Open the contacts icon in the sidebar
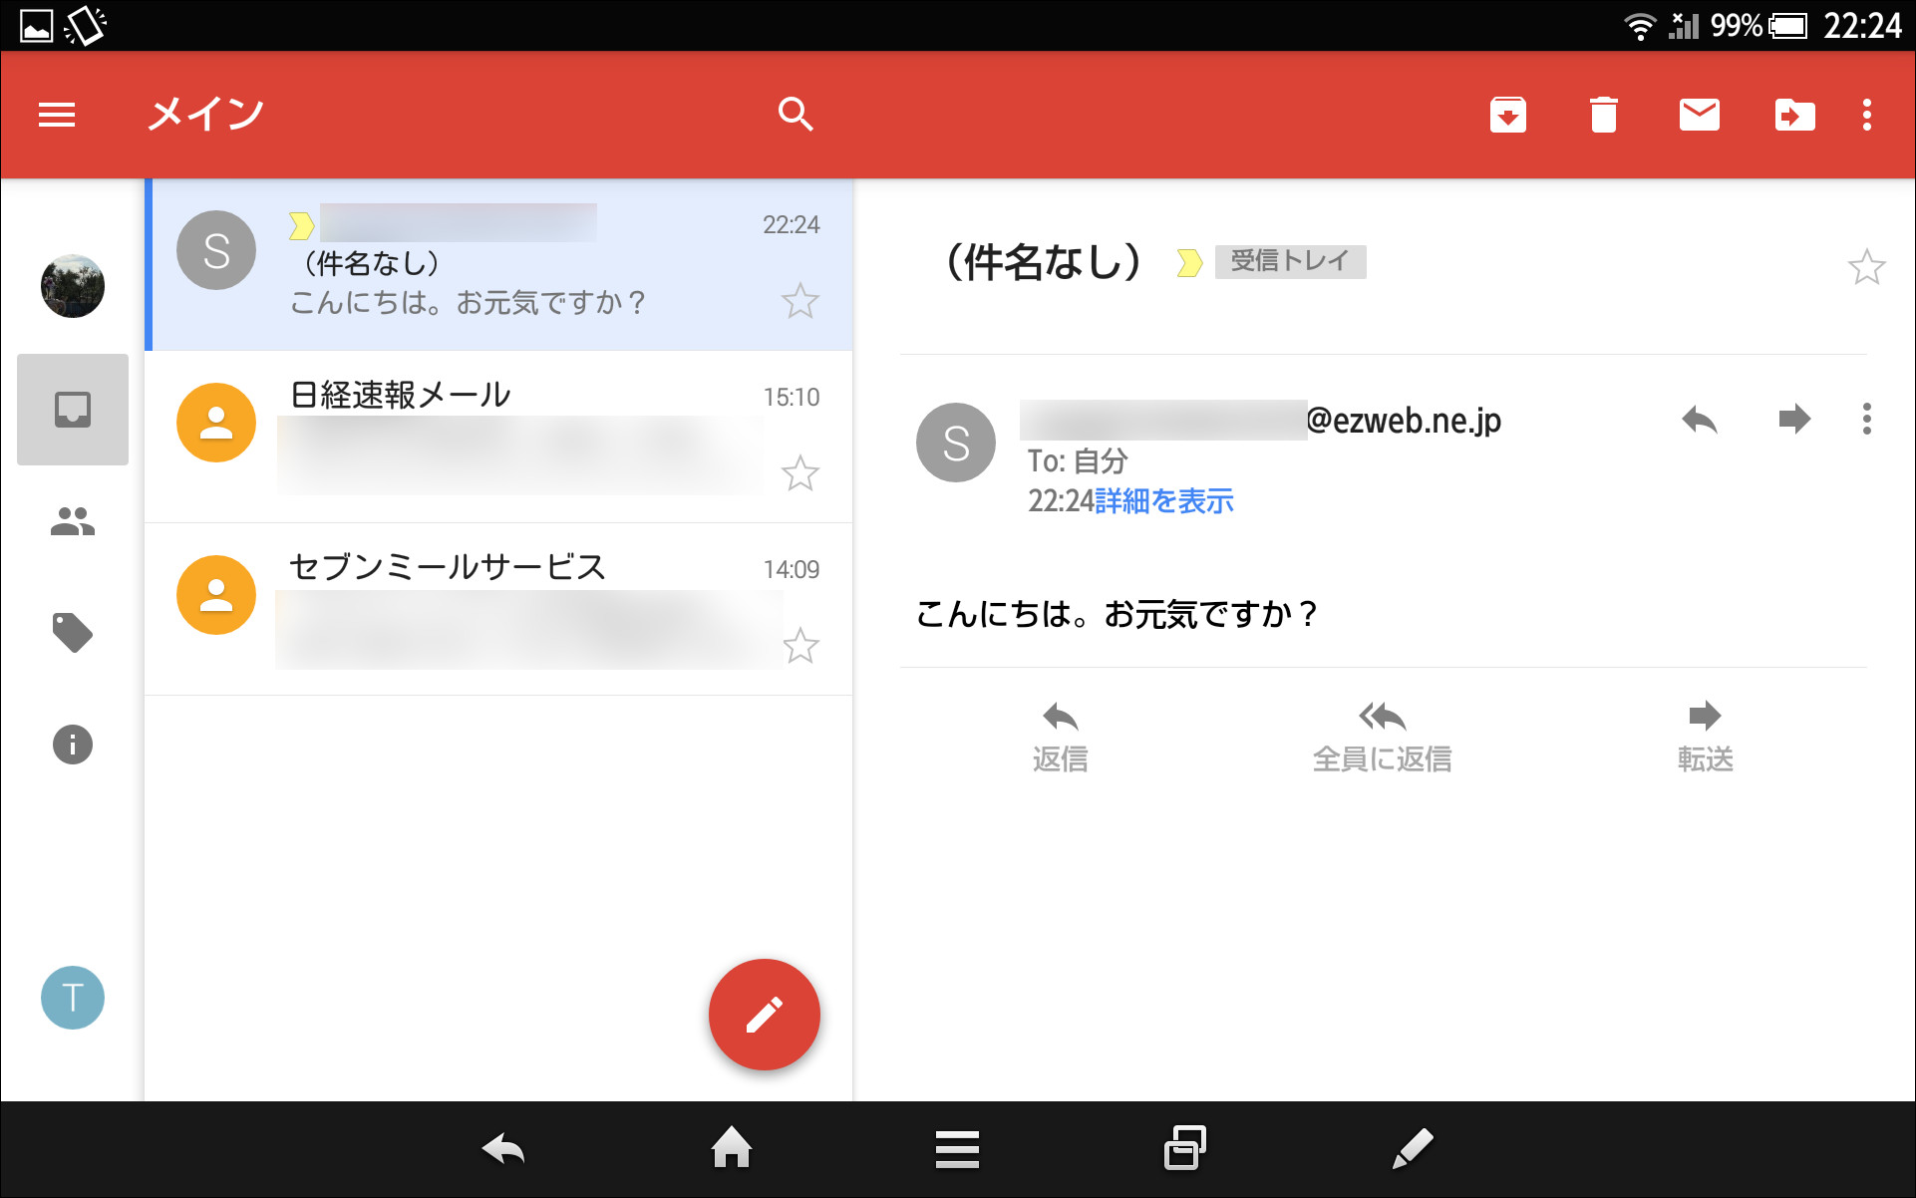 tap(71, 520)
